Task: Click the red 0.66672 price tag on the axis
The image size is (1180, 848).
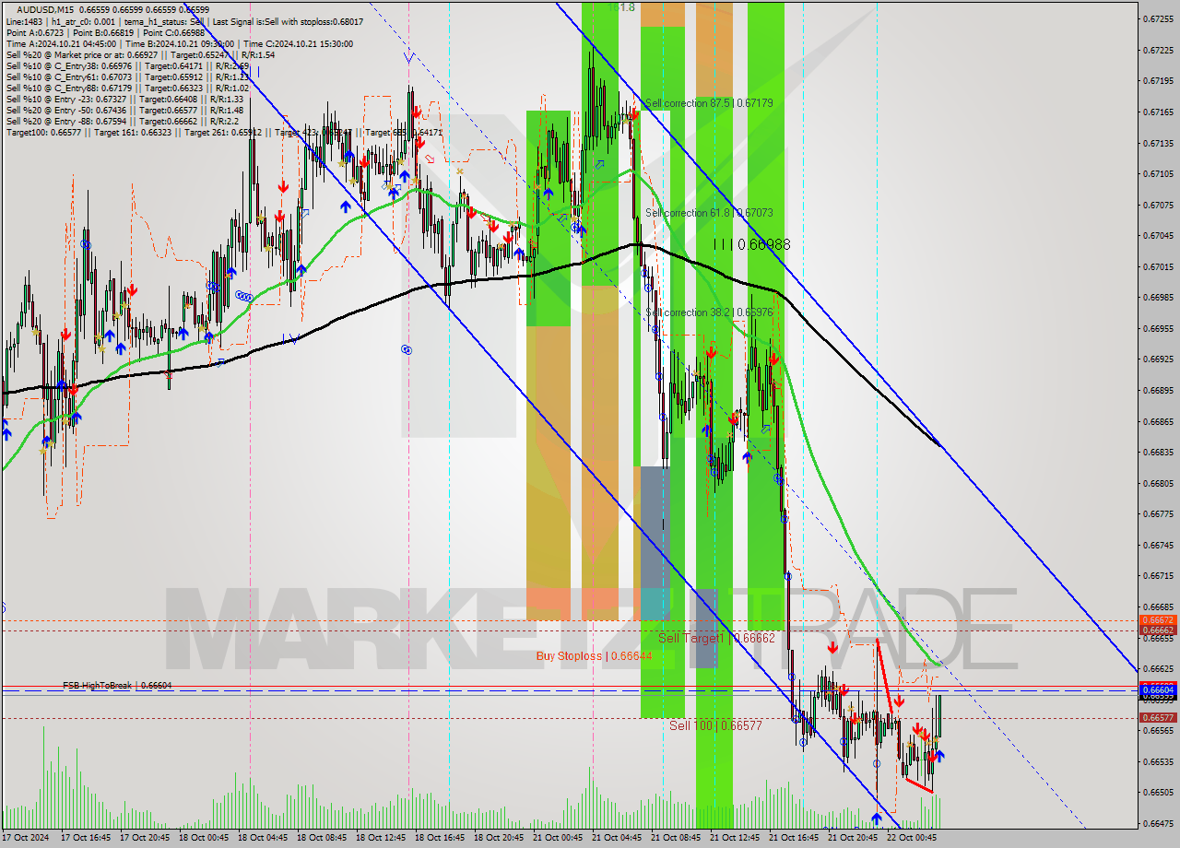Action: click(1158, 620)
